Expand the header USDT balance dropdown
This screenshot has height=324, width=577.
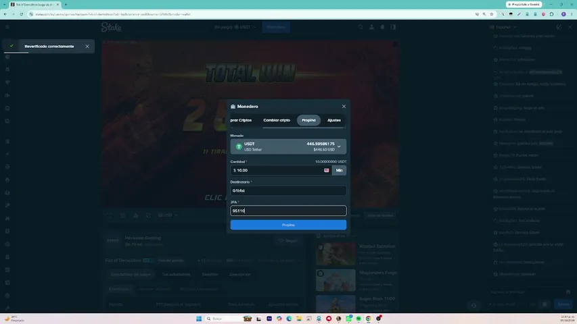(x=235, y=27)
